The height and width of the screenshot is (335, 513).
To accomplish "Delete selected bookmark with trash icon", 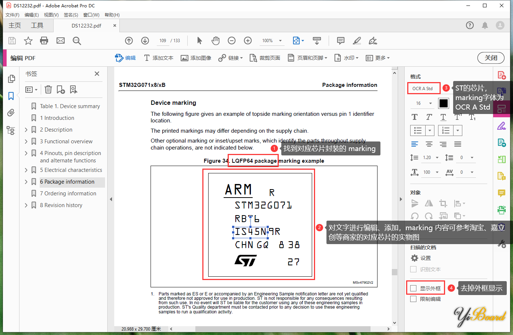I will pyautogui.click(x=48, y=89).
